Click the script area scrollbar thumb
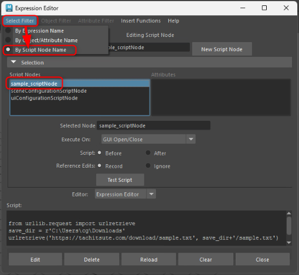The image size is (299, 275). click(289, 225)
